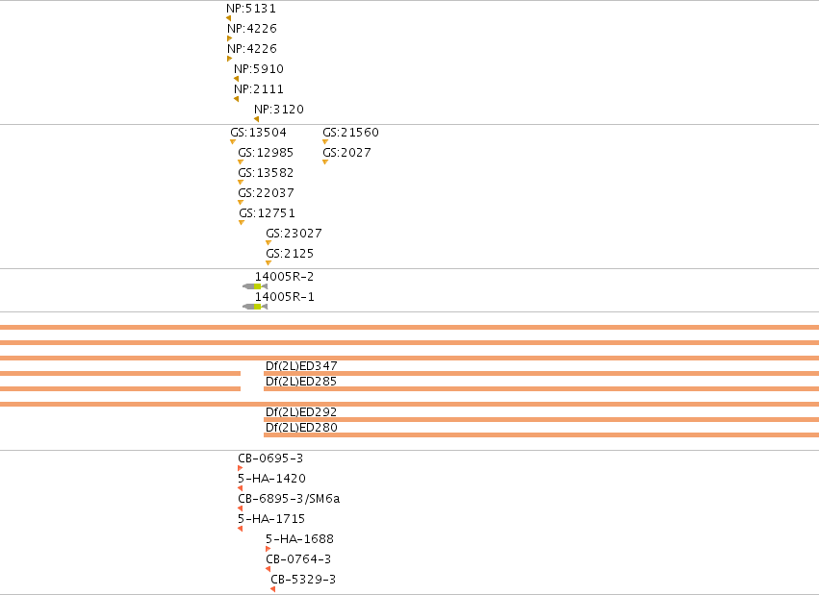
Task: Click the red arrow marker under 5-HA-1715
Action: pos(241,529)
